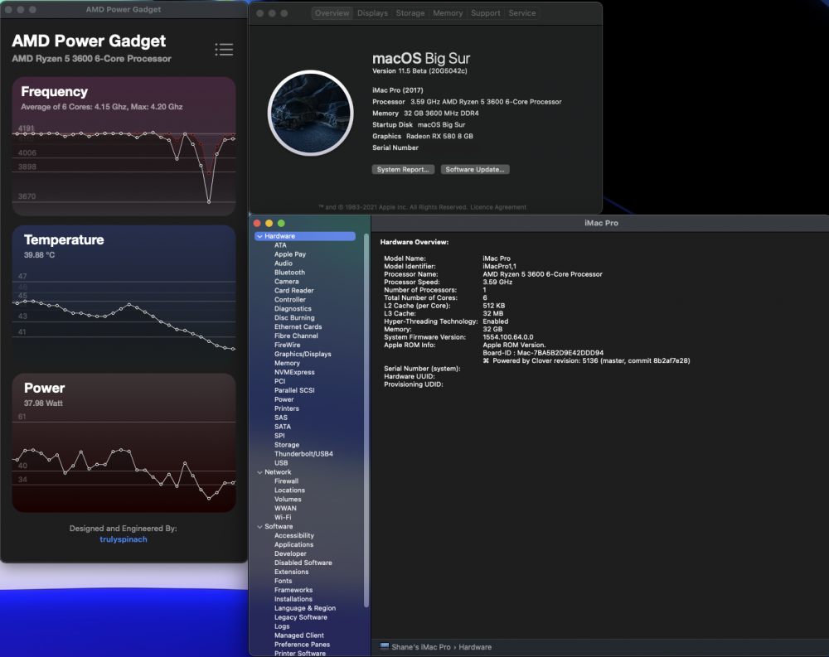
Task: Select Fibre Channel in the sidebar
Action: pyautogui.click(x=296, y=336)
